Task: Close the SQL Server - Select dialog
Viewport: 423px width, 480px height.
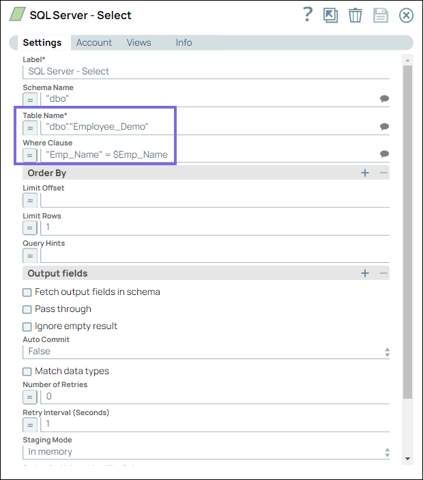Action: click(406, 15)
